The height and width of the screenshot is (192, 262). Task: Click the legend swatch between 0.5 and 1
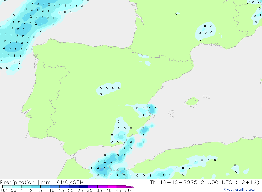(x=17, y=187)
